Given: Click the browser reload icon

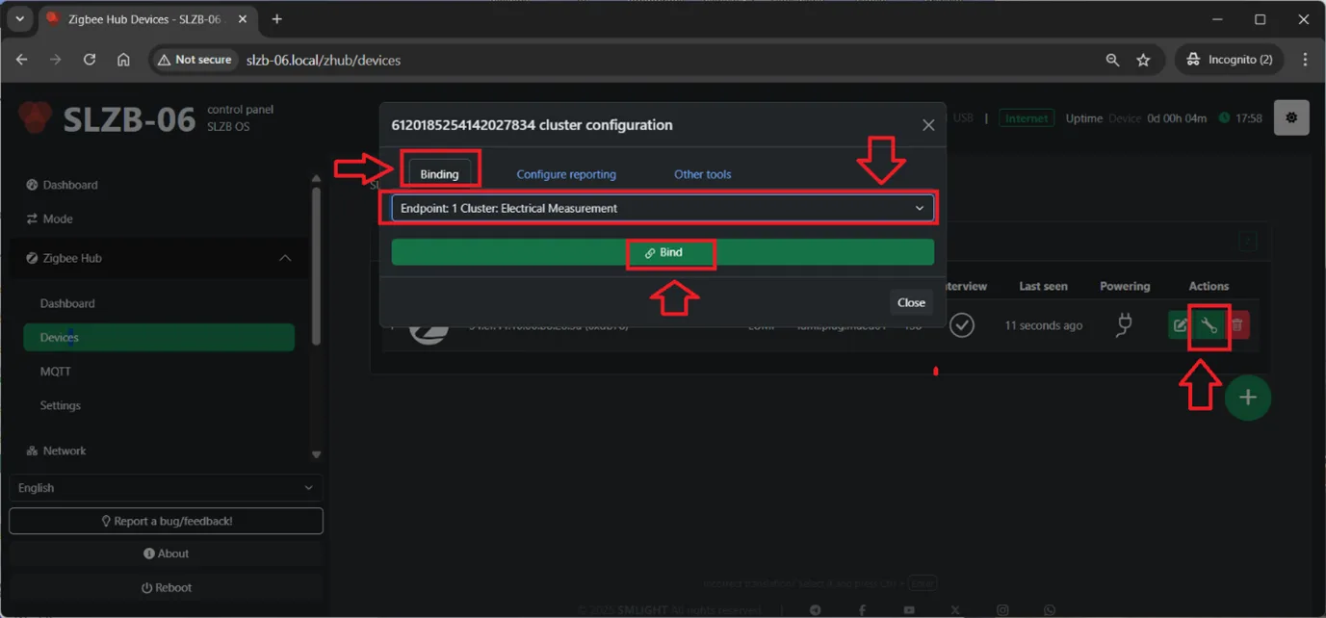Looking at the screenshot, I should click(x=90, y=60).
